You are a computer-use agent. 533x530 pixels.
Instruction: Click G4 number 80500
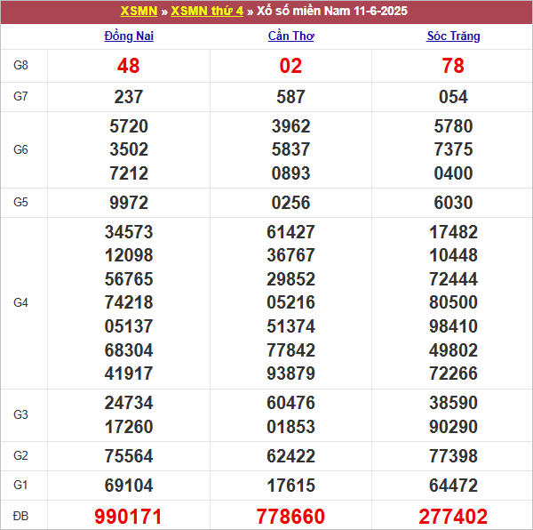[453, 302]
